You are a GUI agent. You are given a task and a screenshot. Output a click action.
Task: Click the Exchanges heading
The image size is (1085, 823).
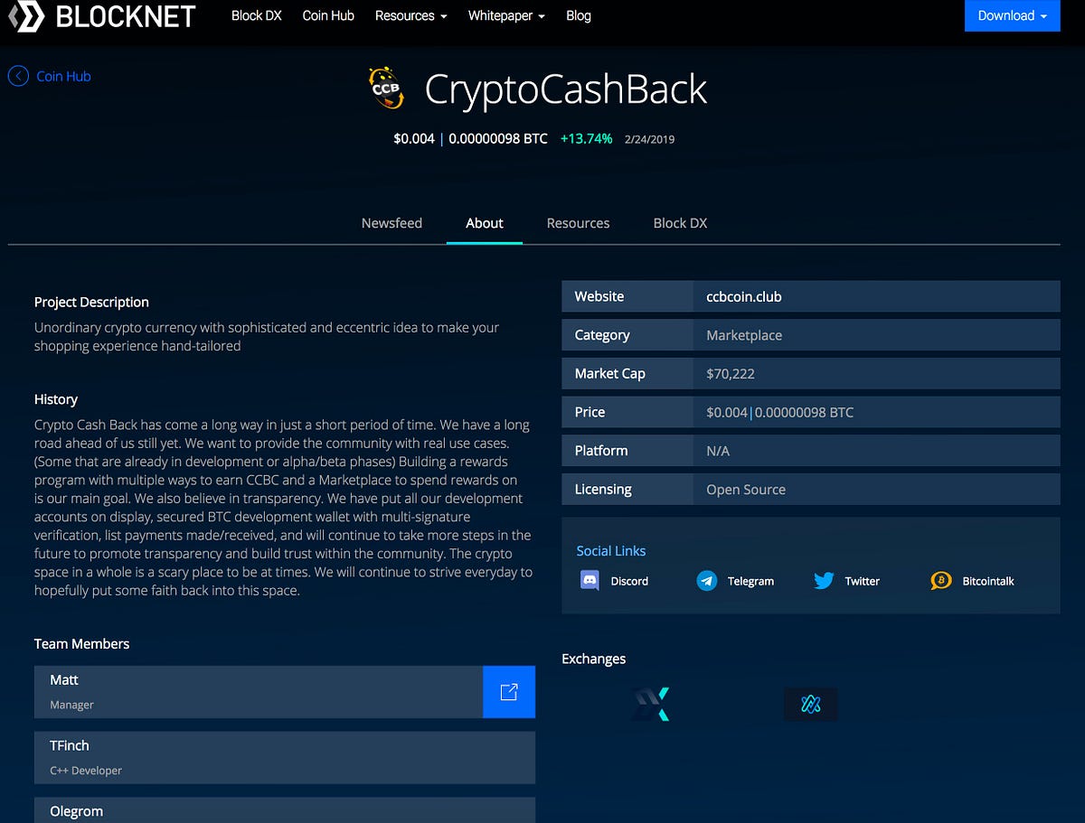[x=593, y=659]
